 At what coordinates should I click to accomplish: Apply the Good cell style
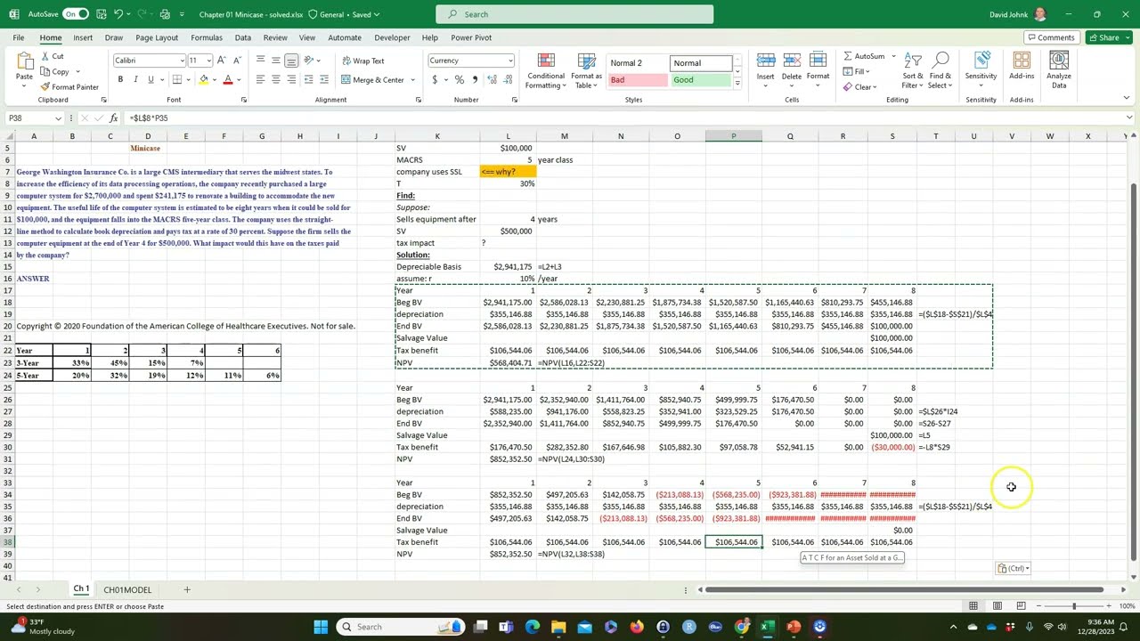coord(701,80)
